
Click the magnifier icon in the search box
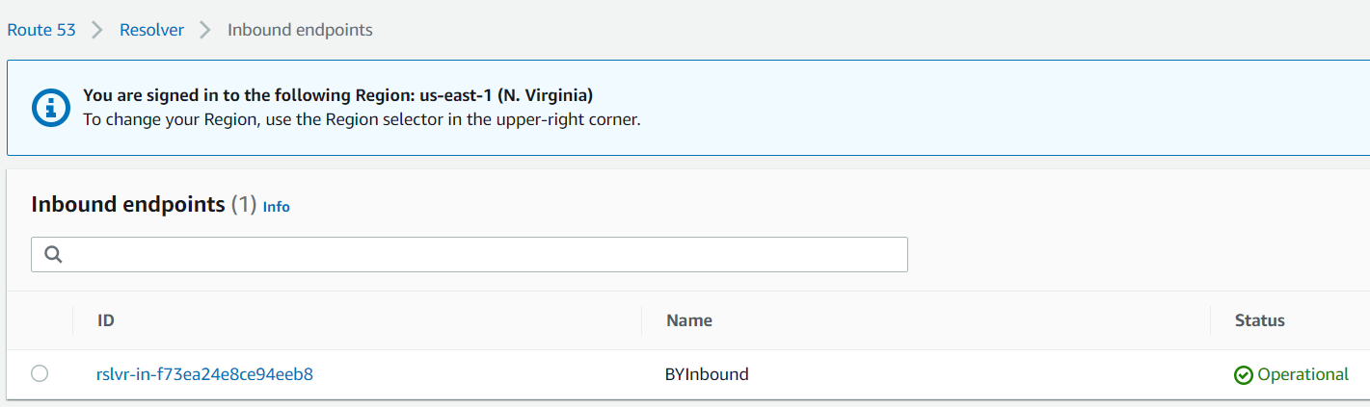click(54, 254)
